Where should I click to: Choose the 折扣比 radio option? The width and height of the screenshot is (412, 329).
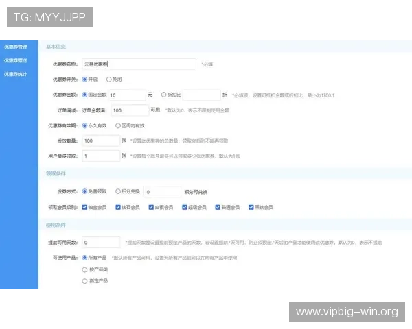click(163, 95)
